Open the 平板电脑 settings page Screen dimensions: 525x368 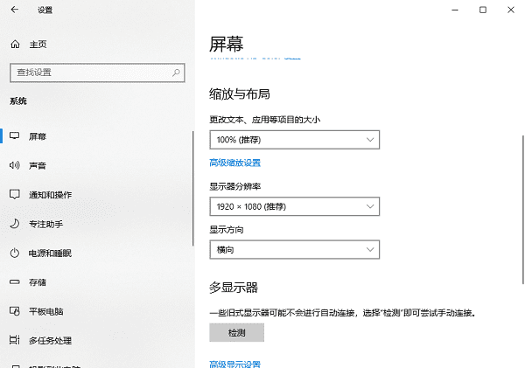[45, 311]
